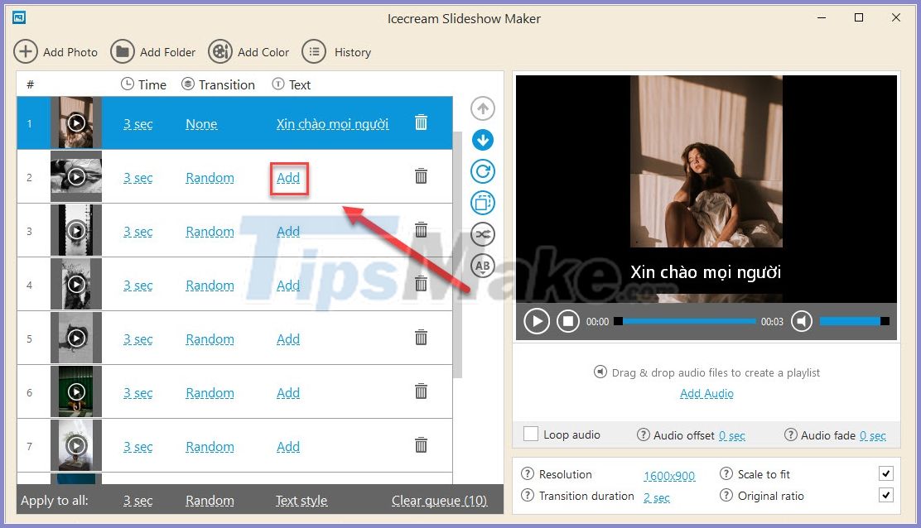The image size is (921, 528).
Task: Uncheck Original ratio
Action: coord(886,495)
